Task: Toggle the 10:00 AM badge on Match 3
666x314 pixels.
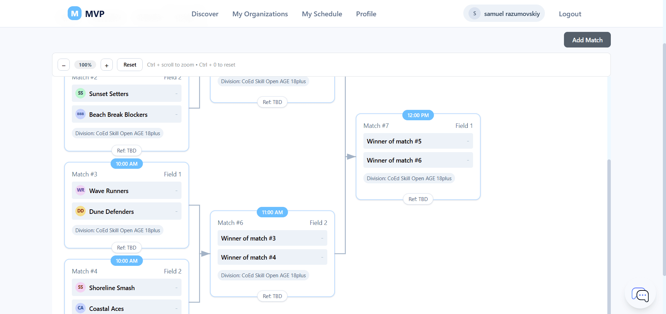Action: pyautogui.click(x=126, y=164)
